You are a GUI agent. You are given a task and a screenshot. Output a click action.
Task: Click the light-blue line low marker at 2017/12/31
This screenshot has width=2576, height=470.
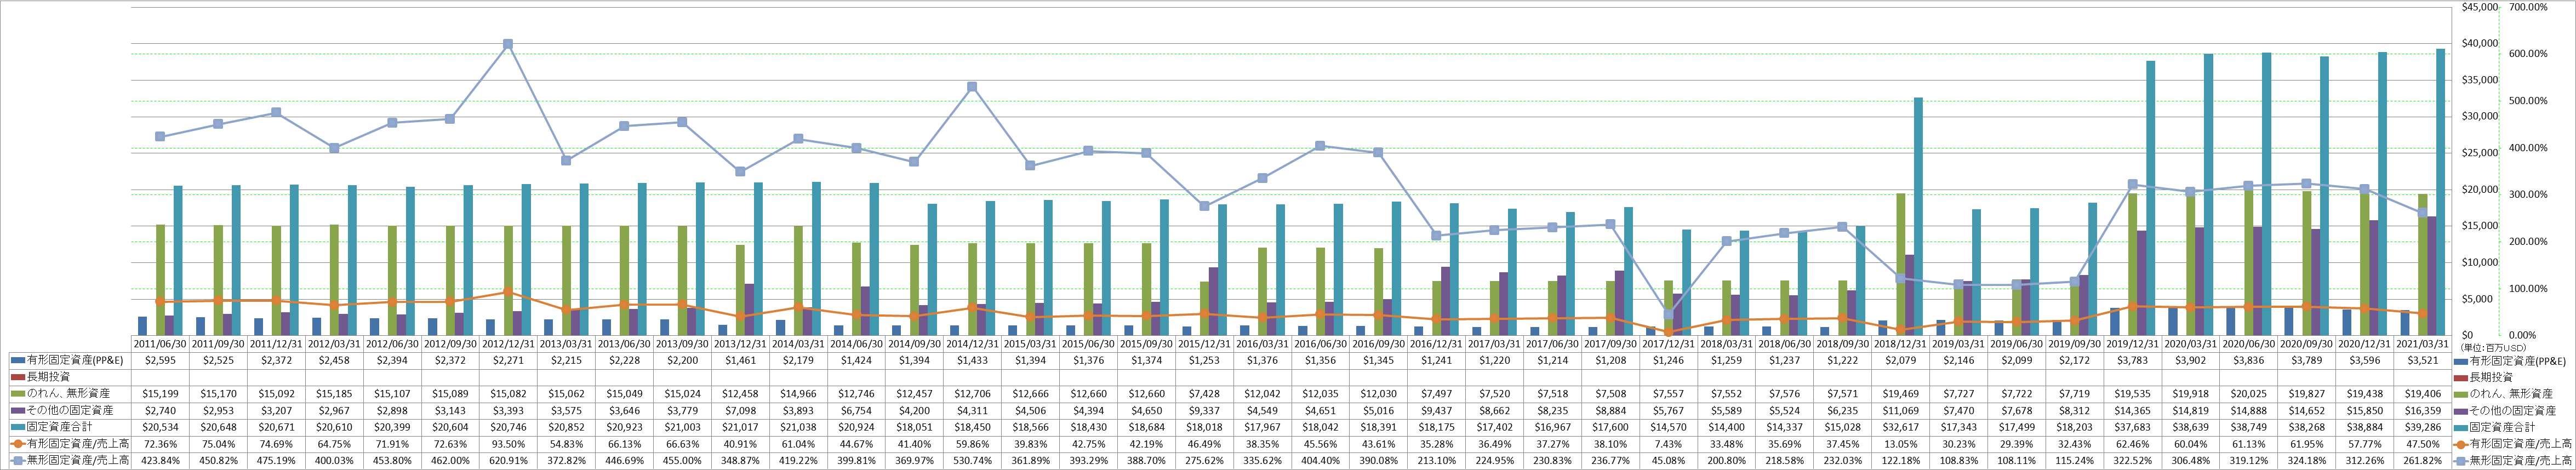(x=1668, y=314)
